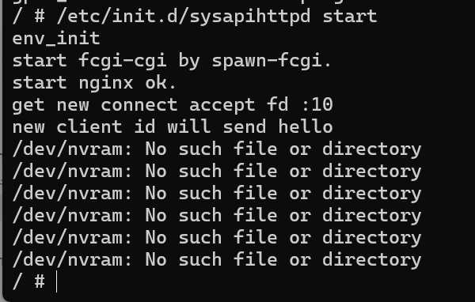This screenshot has width=475, height=302.
Task: Click the 'fcgi-cgi' word in output
Action: tap(123, 61)
